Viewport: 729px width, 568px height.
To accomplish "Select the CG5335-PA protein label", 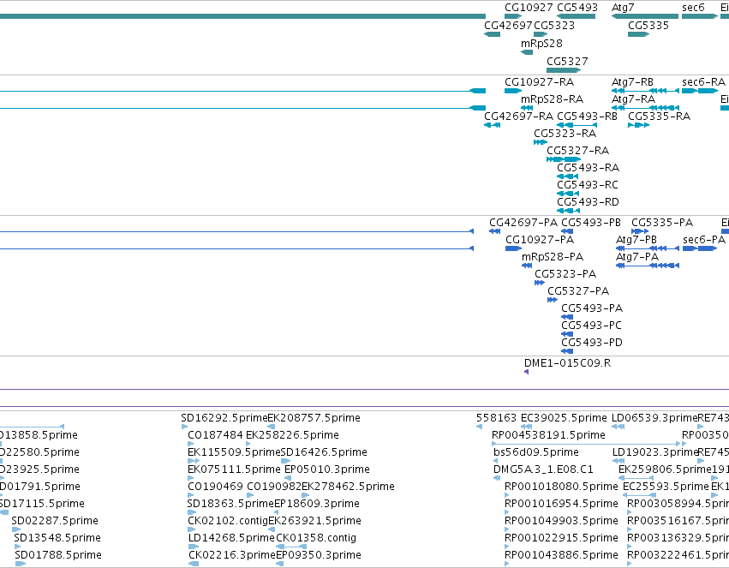I will point(662,223).
